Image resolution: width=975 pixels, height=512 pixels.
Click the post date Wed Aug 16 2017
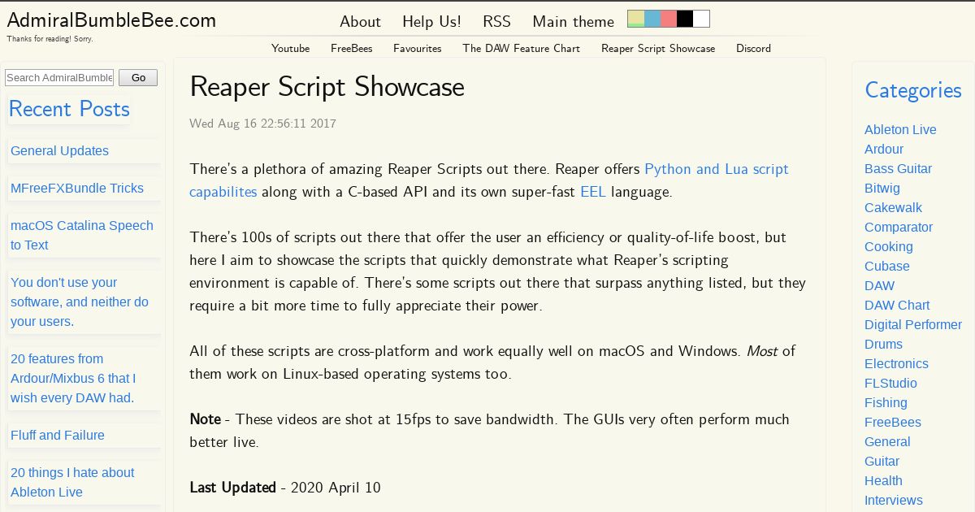(x=262, y=124)
